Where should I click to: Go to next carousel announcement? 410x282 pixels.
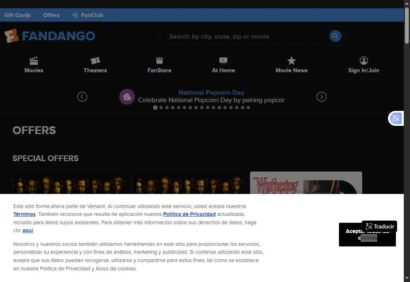pos(321,97)
